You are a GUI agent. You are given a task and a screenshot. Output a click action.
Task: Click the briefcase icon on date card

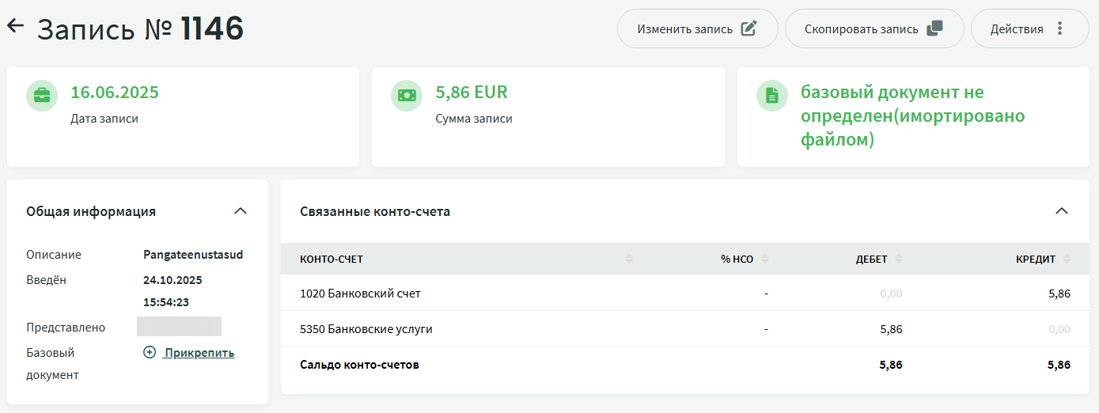[42, 96]
